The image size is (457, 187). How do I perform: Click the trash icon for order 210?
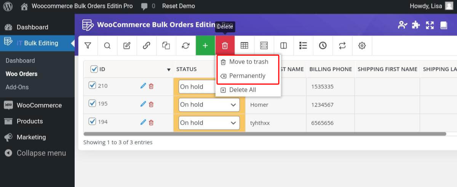click(x=151, y=86)
